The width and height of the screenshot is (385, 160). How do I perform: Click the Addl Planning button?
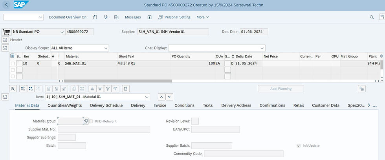[280, 89]
